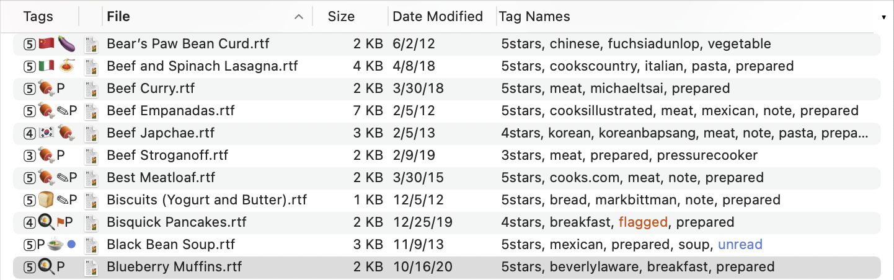Click the orange flag icon on Bisquick Pancakes
The height and width of the screenshot is (280, 894).
tap(60, 222)
